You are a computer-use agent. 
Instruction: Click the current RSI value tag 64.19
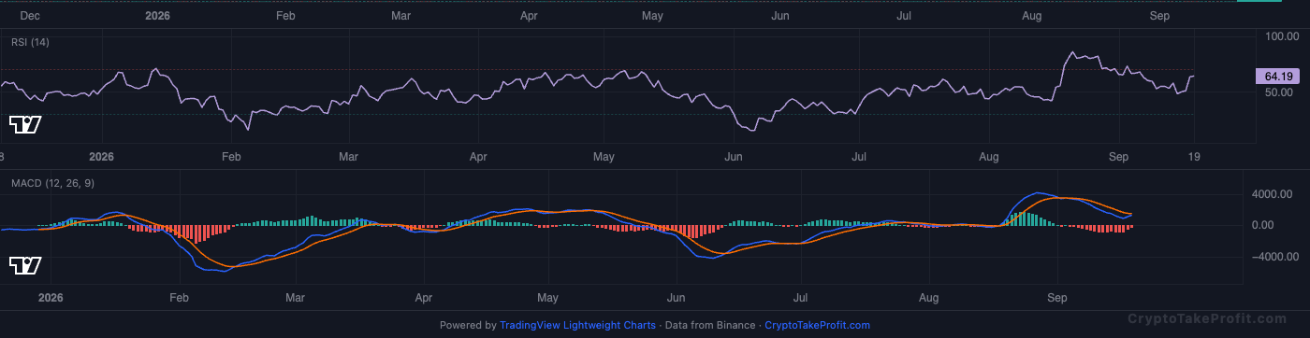(x=1277, y=77)
